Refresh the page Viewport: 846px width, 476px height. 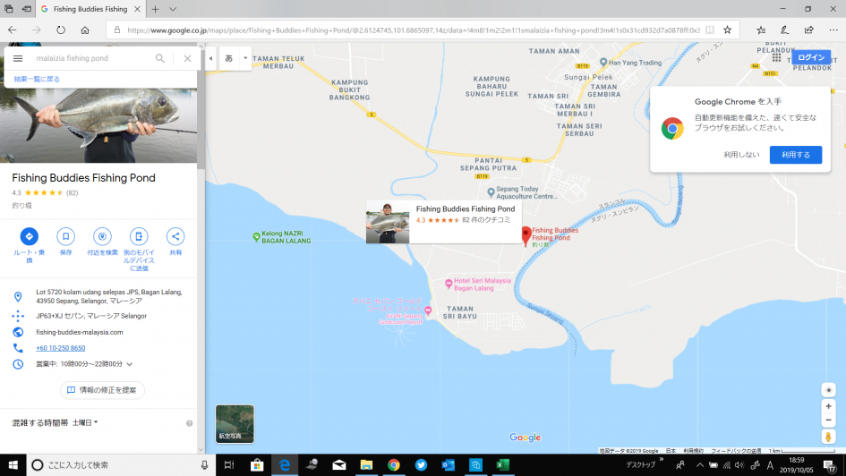[x=61, y=30]
